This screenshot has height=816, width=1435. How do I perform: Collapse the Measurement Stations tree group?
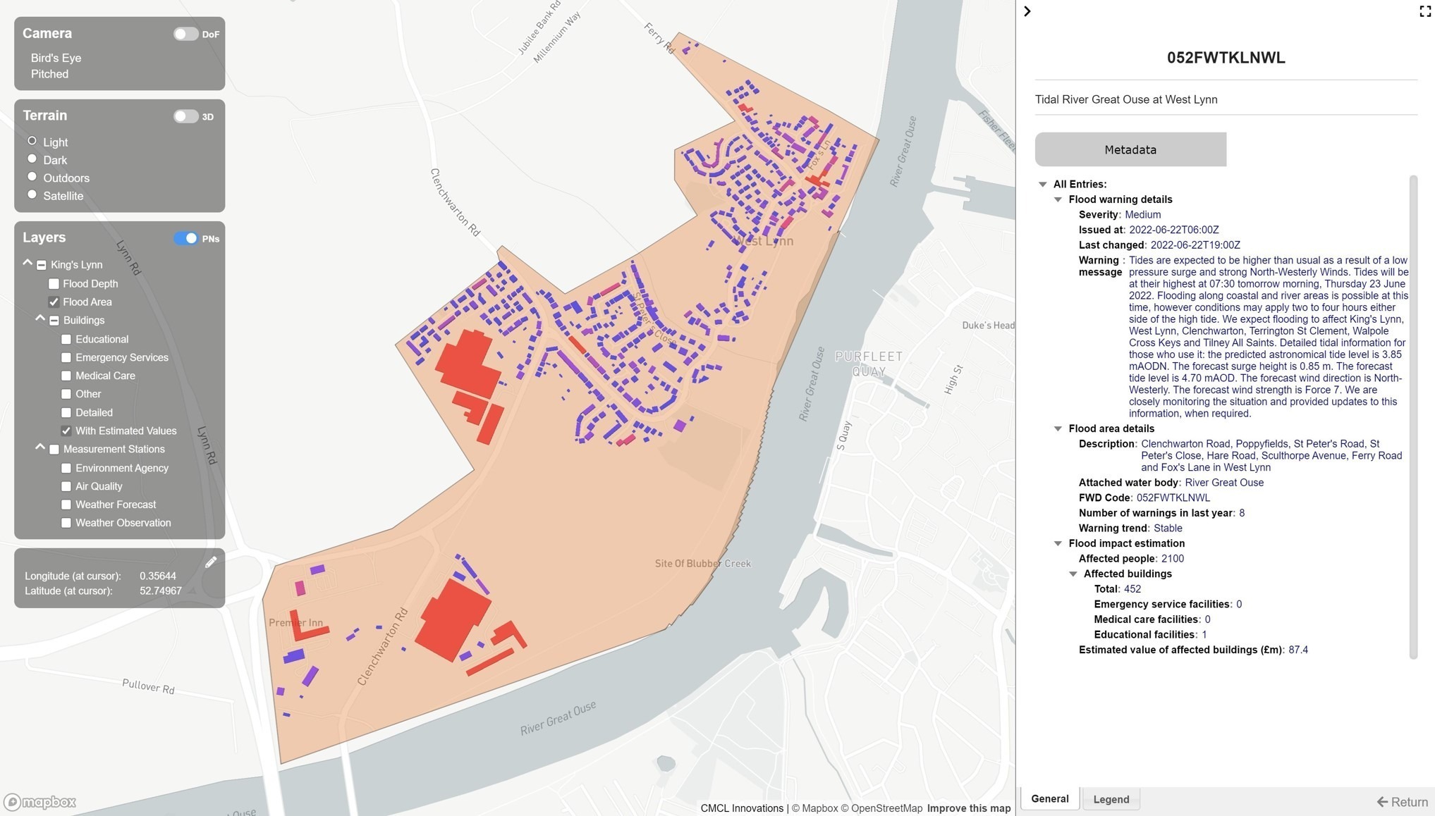40,447
